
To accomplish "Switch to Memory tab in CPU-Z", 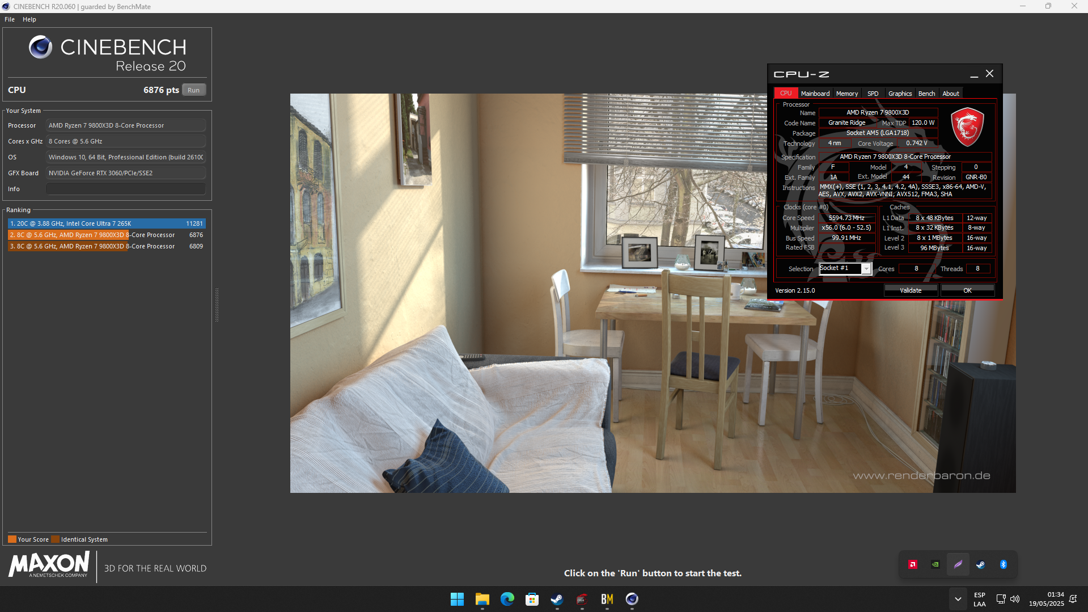I will [846, 94].
